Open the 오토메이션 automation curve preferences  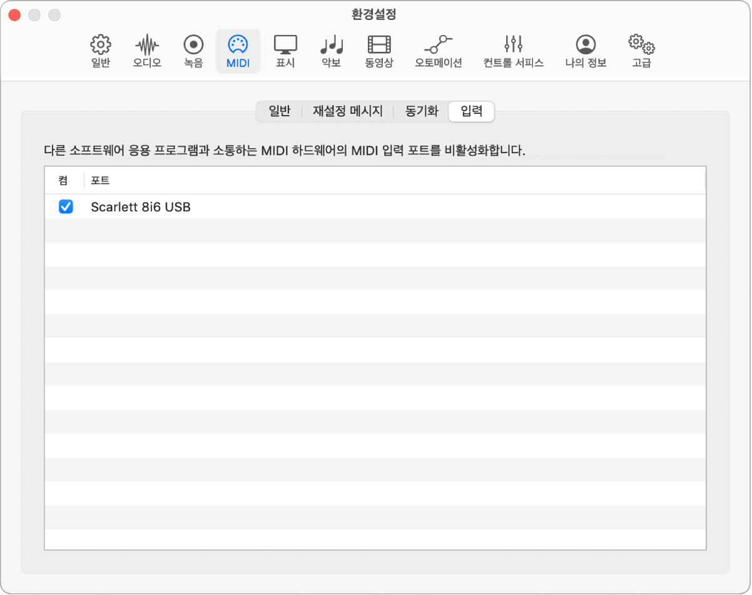pos(438,51)
